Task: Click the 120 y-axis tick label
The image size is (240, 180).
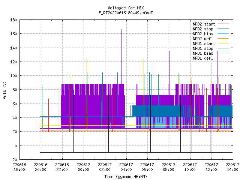Action: [x=13, y=62]
